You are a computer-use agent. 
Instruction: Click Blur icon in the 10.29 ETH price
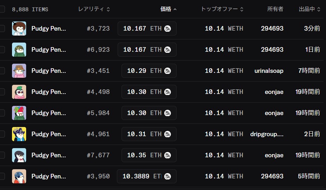[x=167, y=71]
